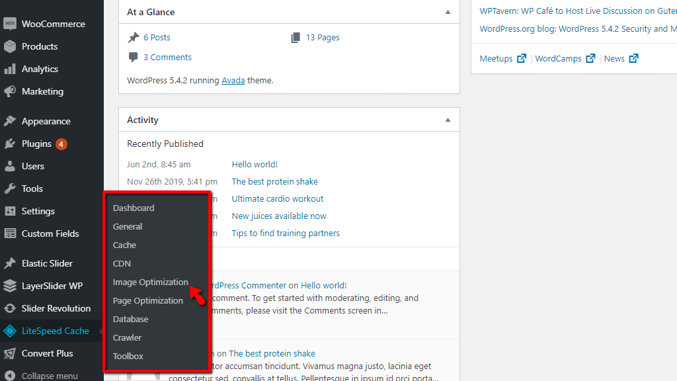
Task: Open the WPTavern WP Café news link
Action: (578, 11)
